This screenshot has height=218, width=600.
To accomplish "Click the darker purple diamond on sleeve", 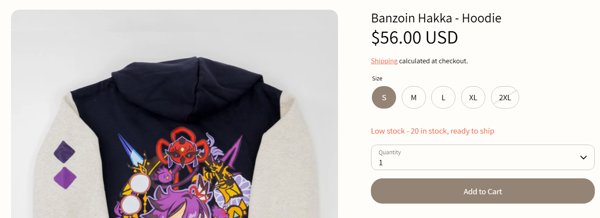I will pyautogui.click(x=64, y=152).
